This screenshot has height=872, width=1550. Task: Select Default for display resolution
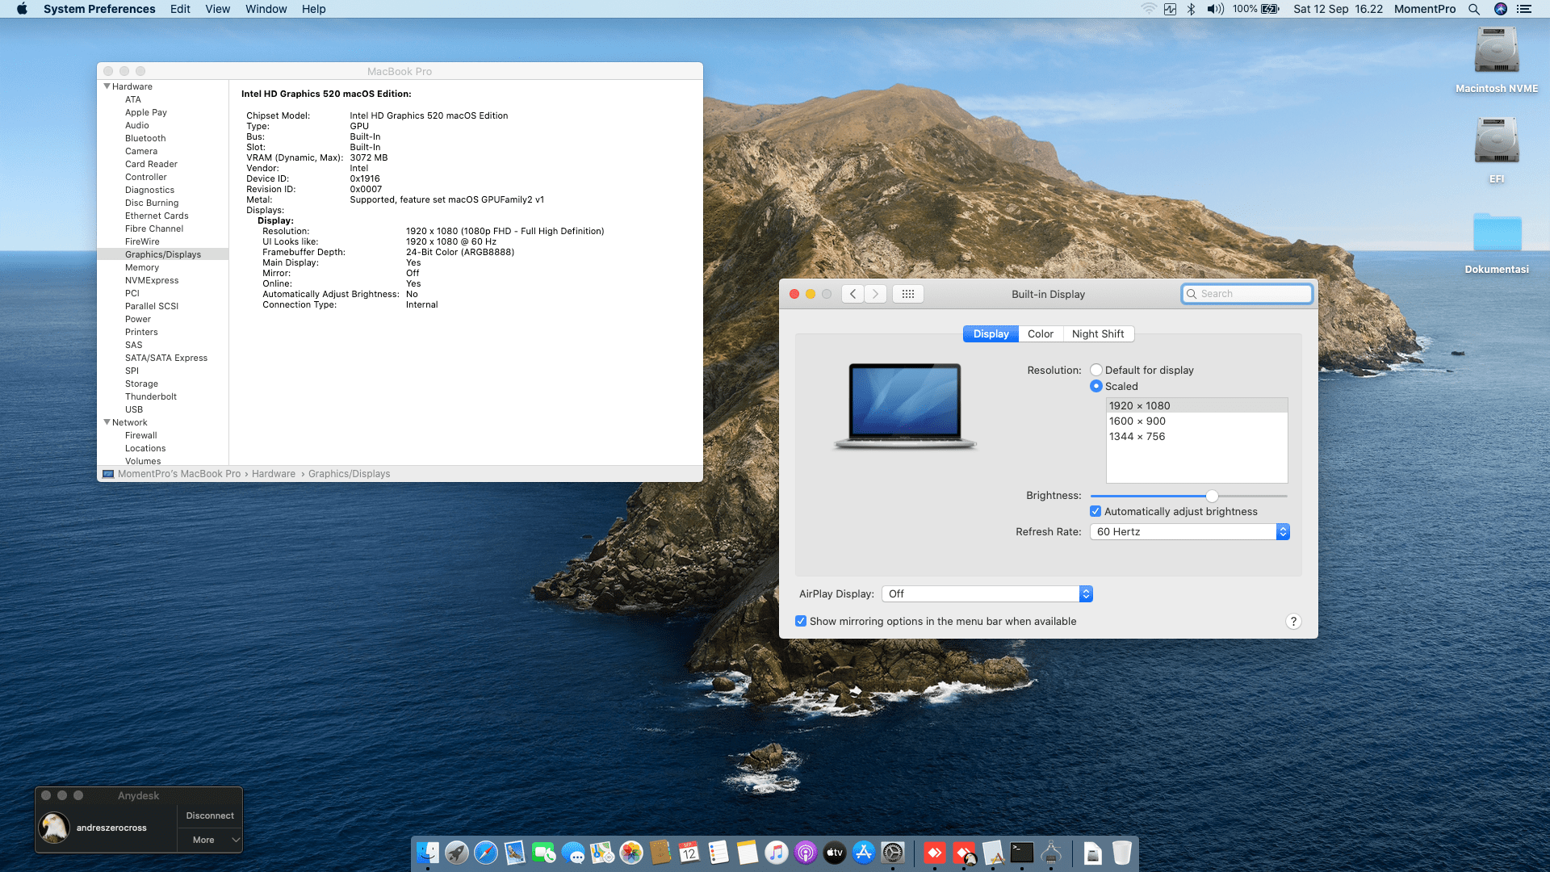[x=1096, y=370]
